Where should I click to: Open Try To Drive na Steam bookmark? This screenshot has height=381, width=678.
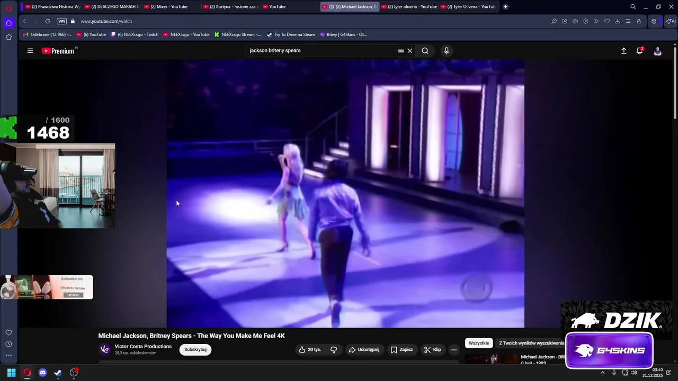[291, 34]
